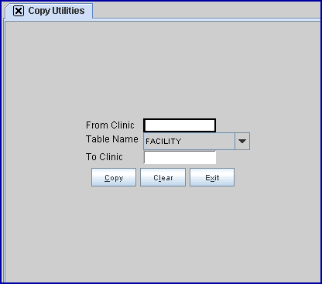
Task: Expand the Table Name dropdown arrow
Action: [x=242, y=141]
